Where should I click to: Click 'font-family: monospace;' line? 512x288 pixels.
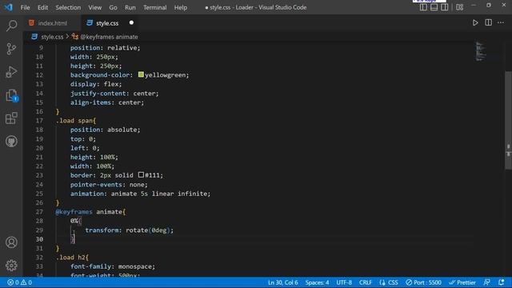click(113, 266)
